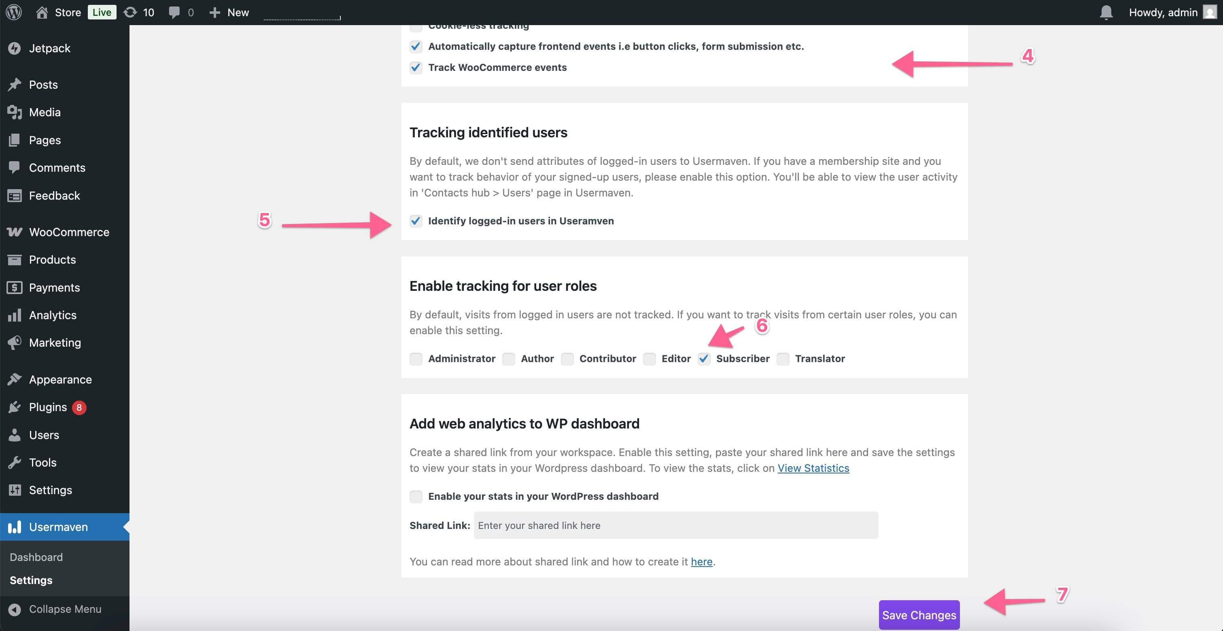The height and width of the screenshot is (631, 1223).
Task: Enable stats in WordPress dashboard checkbox
Action: pos(416,497)
